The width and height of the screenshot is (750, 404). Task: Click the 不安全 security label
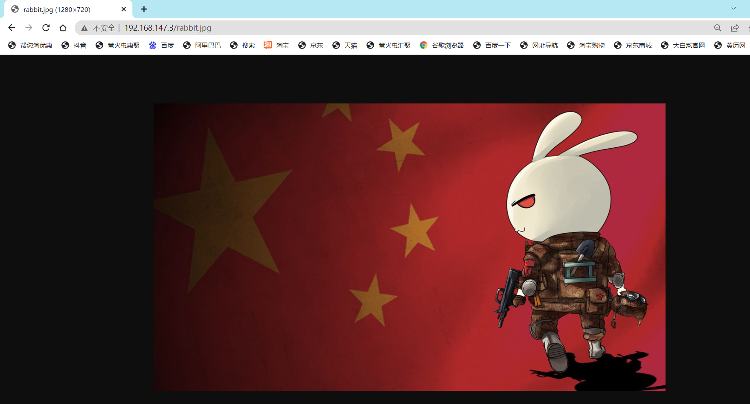pyautogui.click(x=104, y=28)
